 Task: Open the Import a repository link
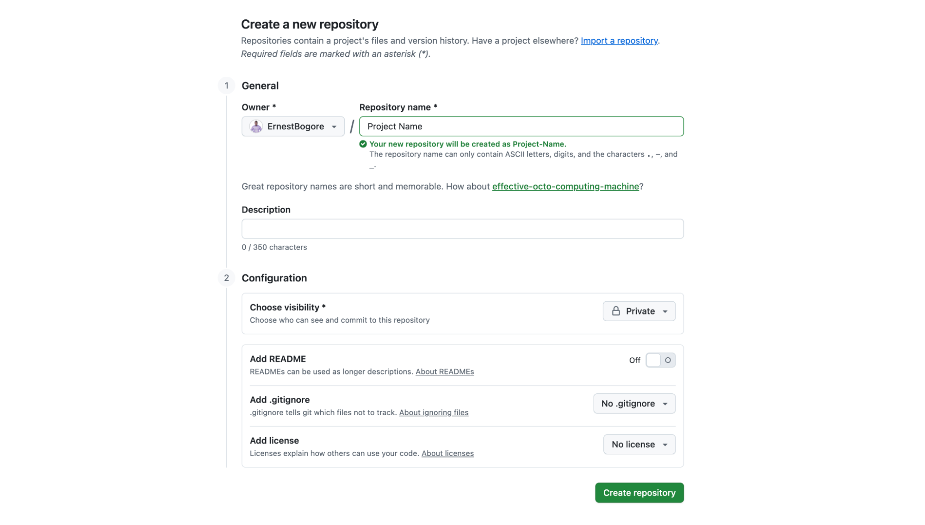619,41
